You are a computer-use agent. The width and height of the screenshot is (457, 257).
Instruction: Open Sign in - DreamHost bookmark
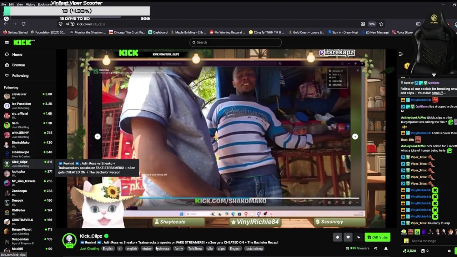click(343, 32)
